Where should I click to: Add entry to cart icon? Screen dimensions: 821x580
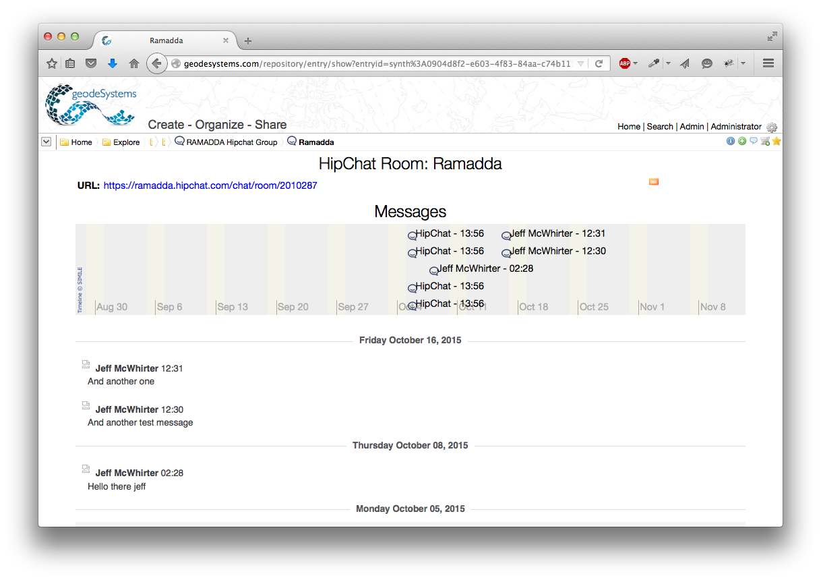pyautogui.click(x=765, y=141)
